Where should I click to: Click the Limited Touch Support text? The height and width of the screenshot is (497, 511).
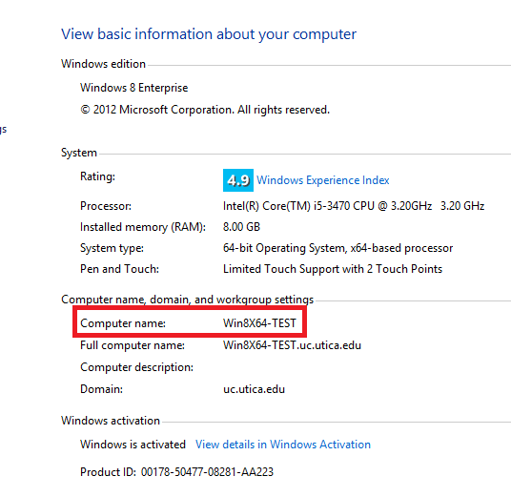[x=333, y=269]
